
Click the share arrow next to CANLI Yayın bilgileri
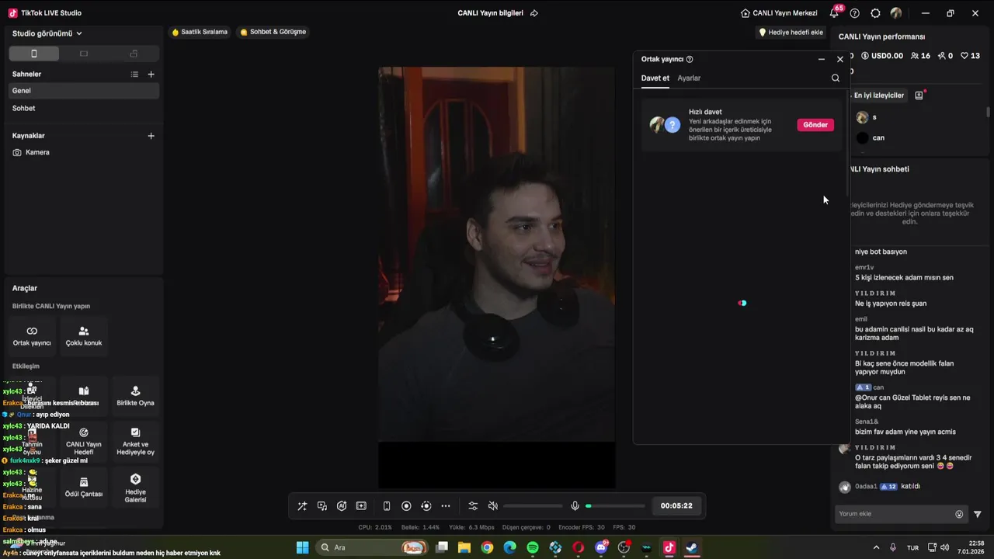pyautogui.click(x=534, y=13)
